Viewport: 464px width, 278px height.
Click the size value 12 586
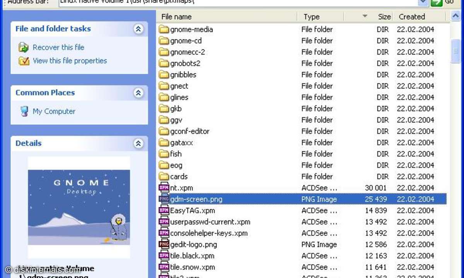[x=375, y=244]
